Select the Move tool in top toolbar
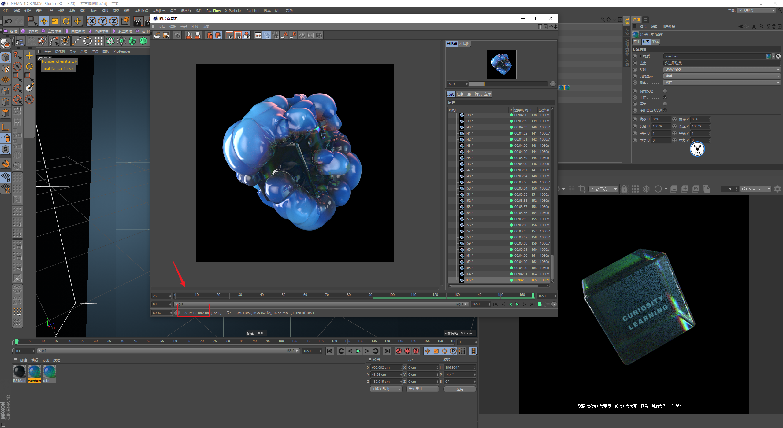Viewport: 783px width, 428px height. click(44, 21)
